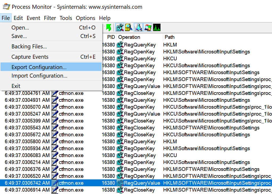Choose Open... from the File menu

pyautogui.click(x=51, y=28)
